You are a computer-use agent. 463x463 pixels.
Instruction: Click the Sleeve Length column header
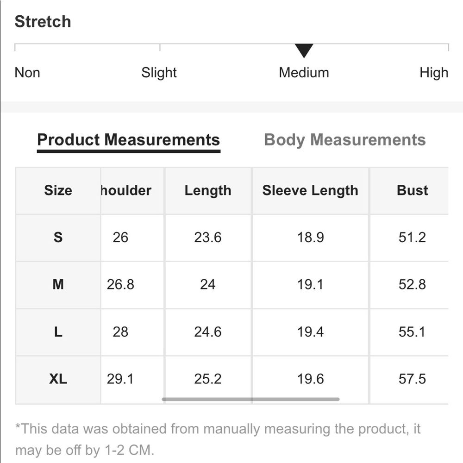click(310, 190)
